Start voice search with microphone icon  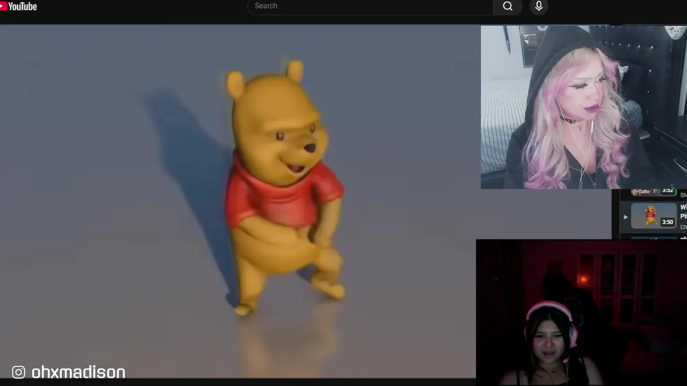pos(539,6)
